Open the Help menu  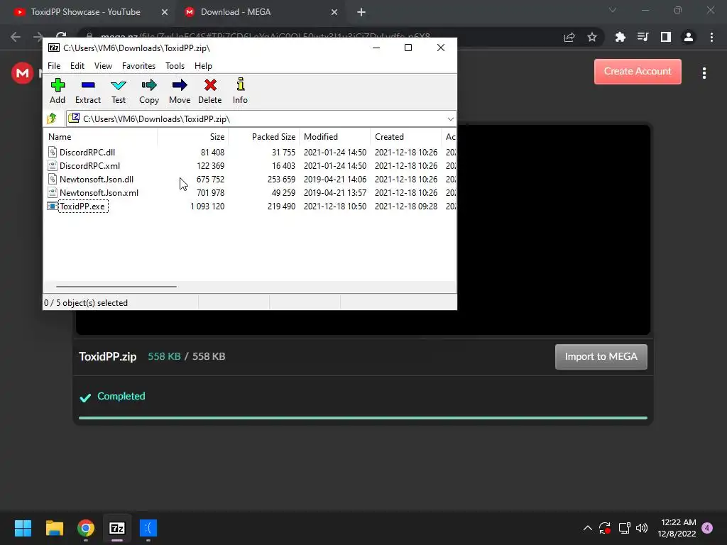click(203, 66)
